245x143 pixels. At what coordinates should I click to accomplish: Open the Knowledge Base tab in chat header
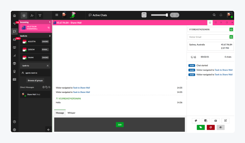coord(216,22)
